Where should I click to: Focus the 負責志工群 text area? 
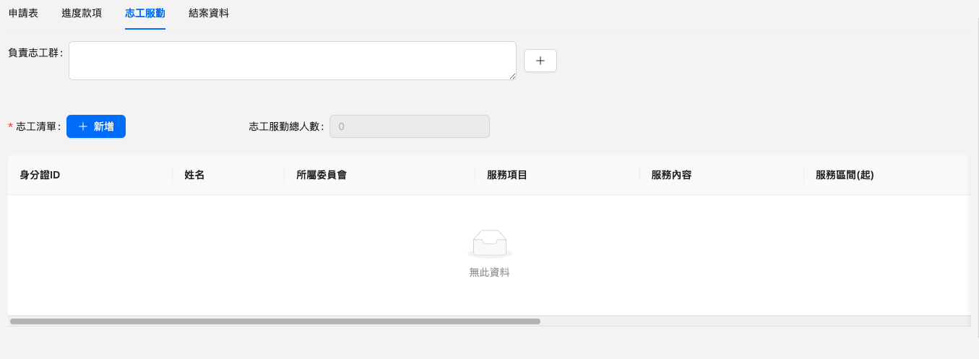pyautogui.click(x=292, y=61)
